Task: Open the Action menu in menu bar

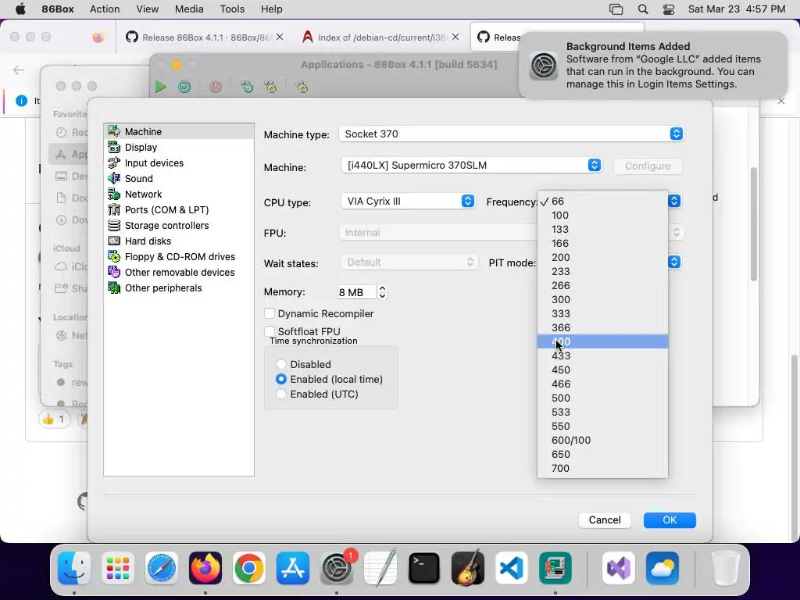Action: pos(105,9)
